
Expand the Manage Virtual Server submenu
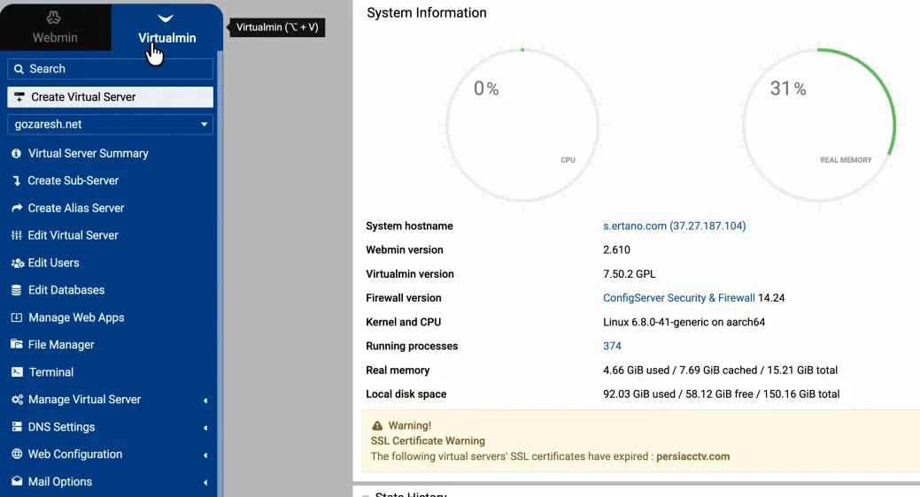tap(205, 401)
